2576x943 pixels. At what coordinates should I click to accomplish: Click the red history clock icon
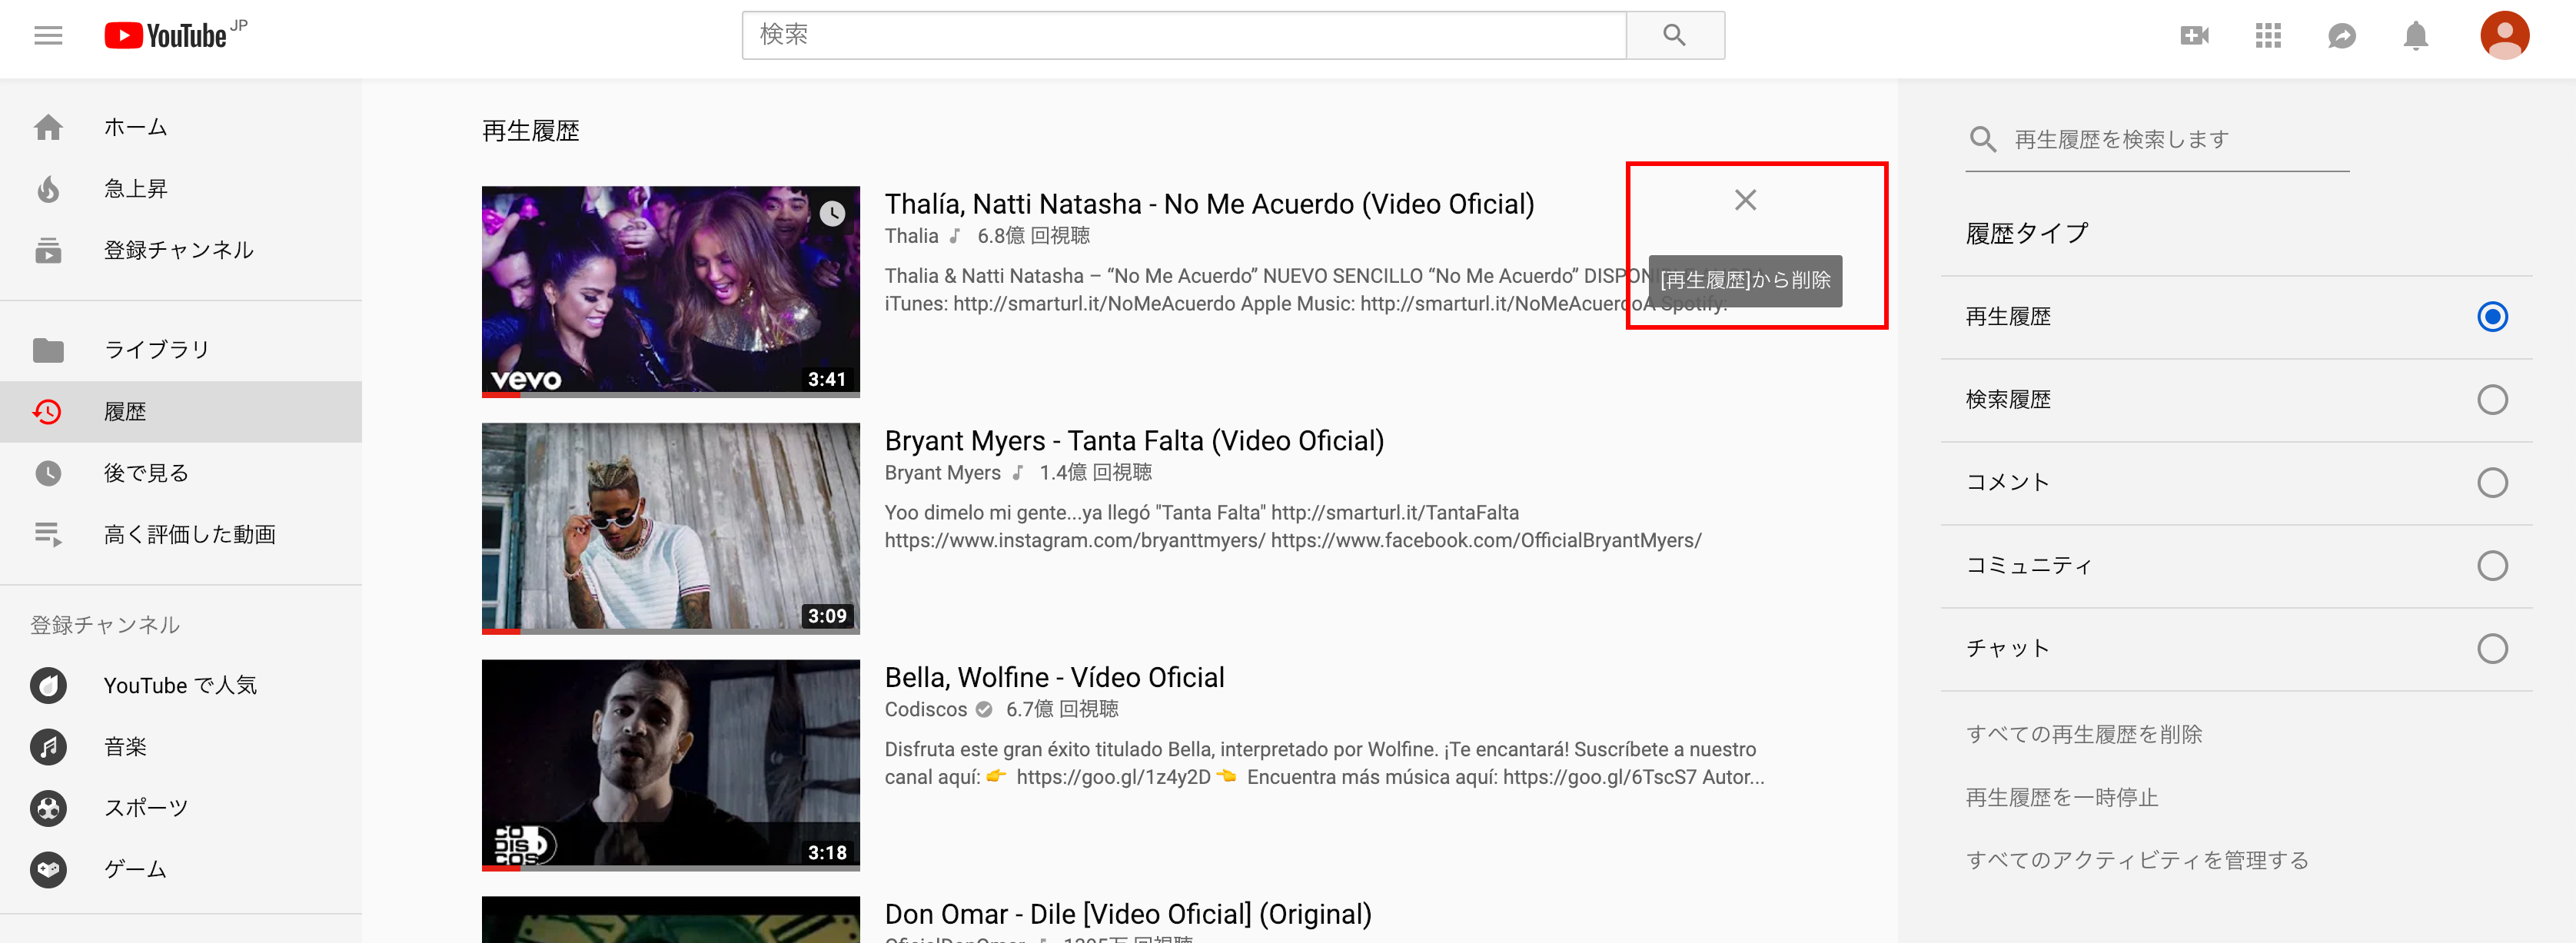(48, 411)
